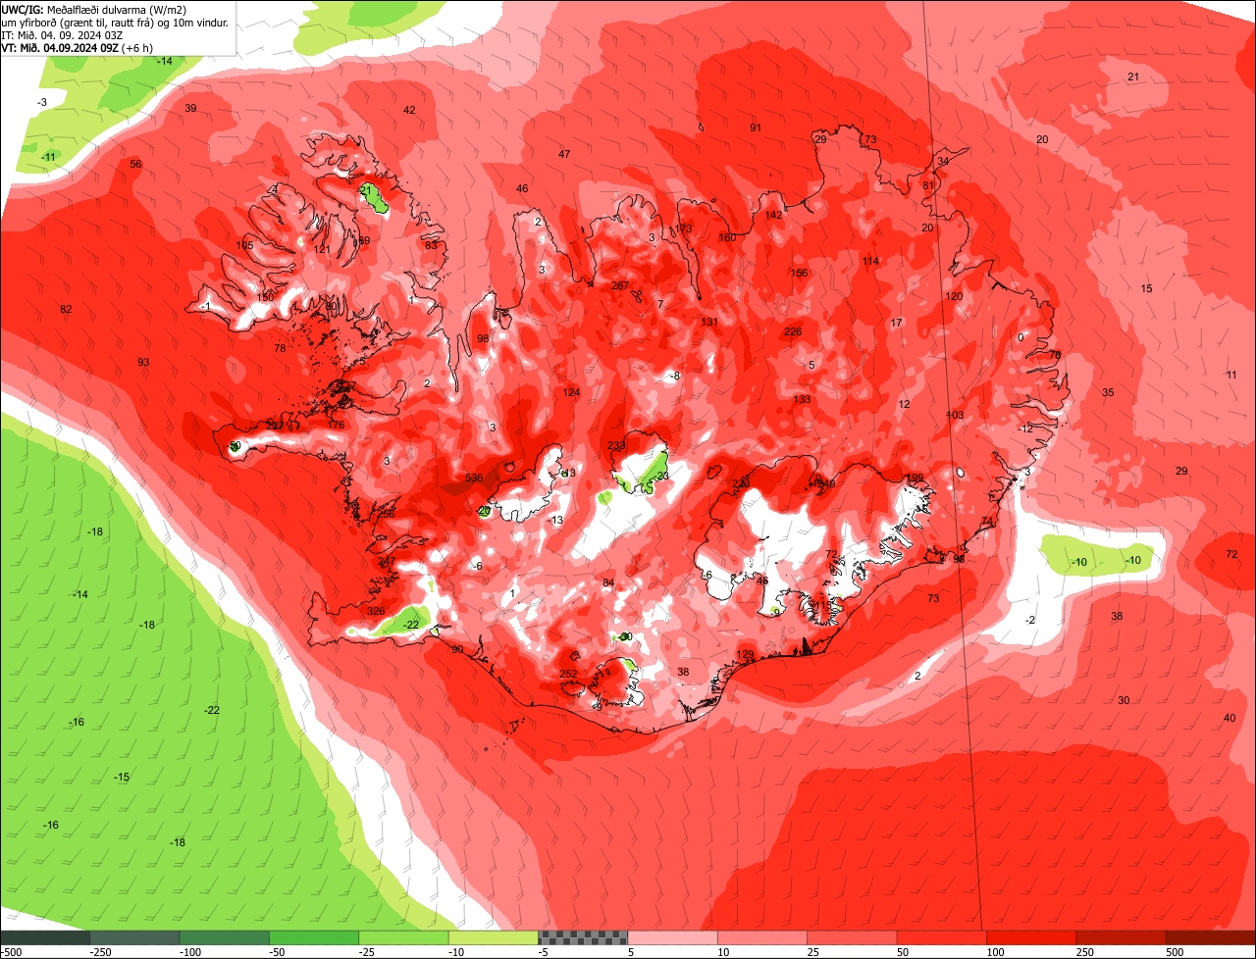
Task: Click the valid time 'VT: Mið. 04.09.2024 09Z (+6 h)'
Action: pyautogui.click(x=78, y=47)
